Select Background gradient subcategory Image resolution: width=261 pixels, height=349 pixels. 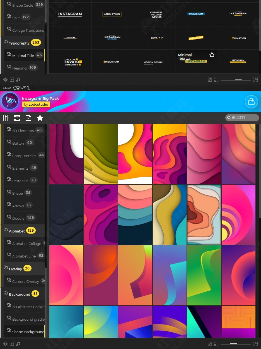point(24,319)
